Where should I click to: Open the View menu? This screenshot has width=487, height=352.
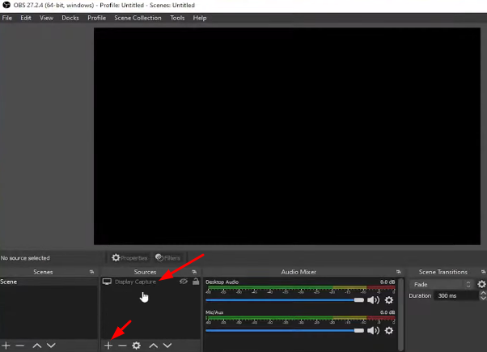(x=46, y=18)
